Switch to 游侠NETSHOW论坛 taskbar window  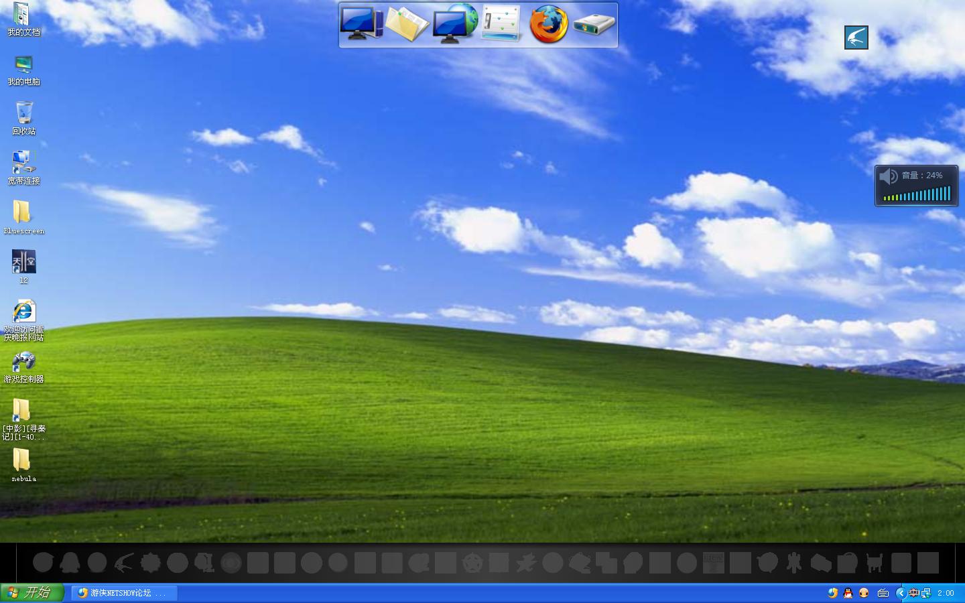pos(125,593)
